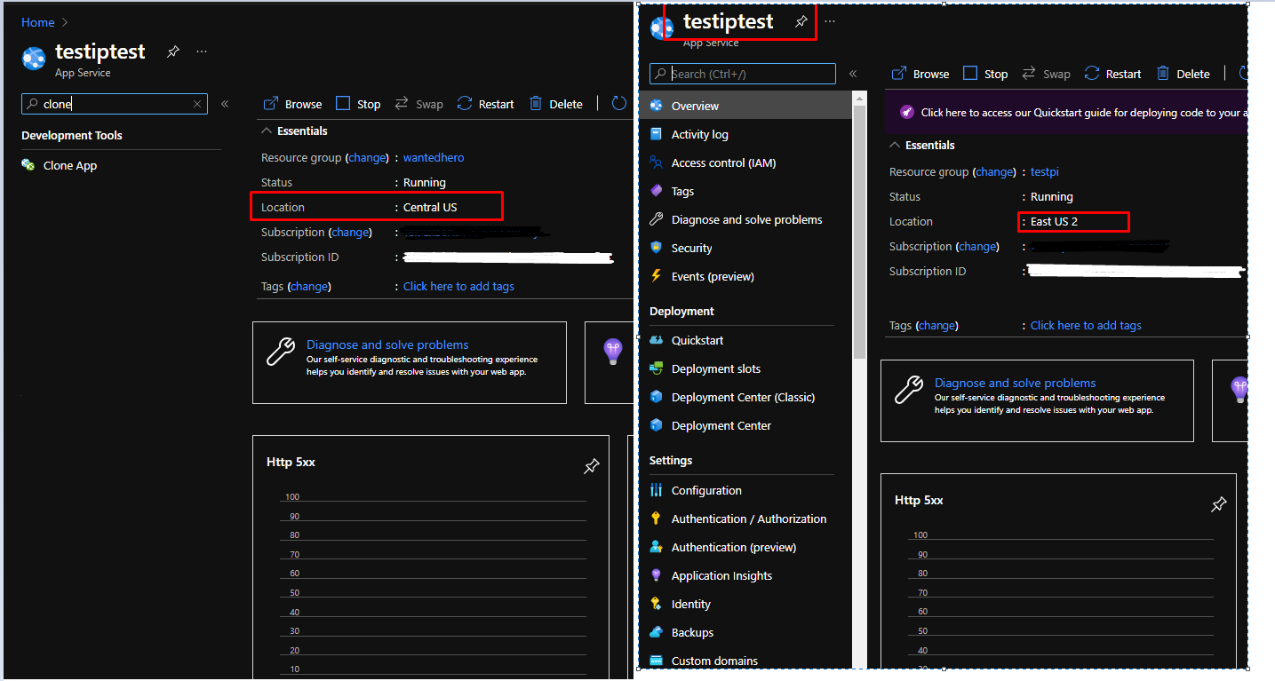1275x681 pixels.
Task: Pin testiptest in the left window
Action: click(x=173, y=52)
